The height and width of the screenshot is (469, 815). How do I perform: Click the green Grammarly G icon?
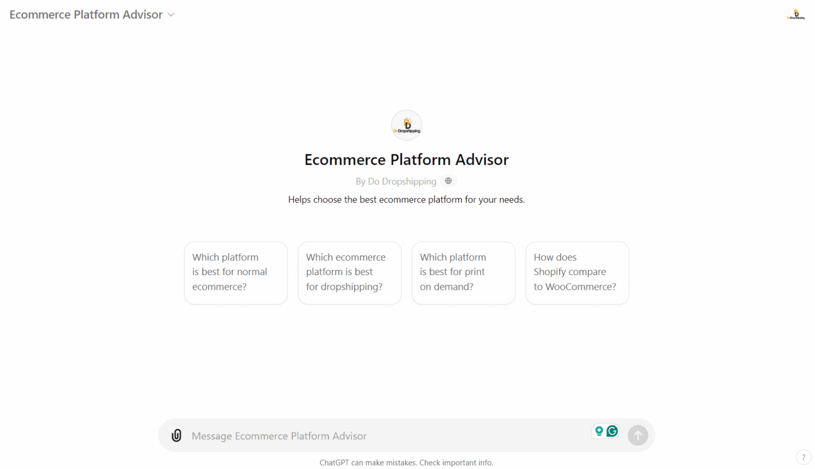[x=612, y=431]
